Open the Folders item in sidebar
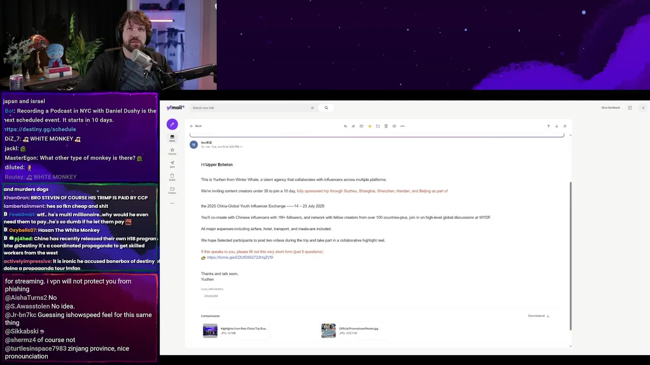Viewport: 650px width, 365px height. point(172,190)
